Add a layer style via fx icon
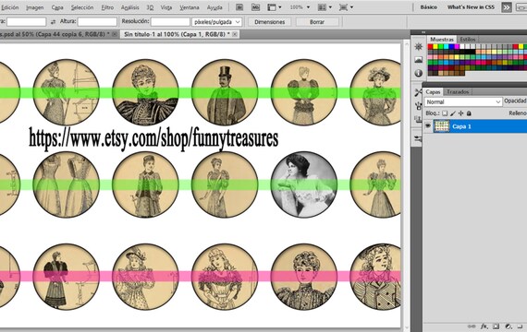 [484, 326]
